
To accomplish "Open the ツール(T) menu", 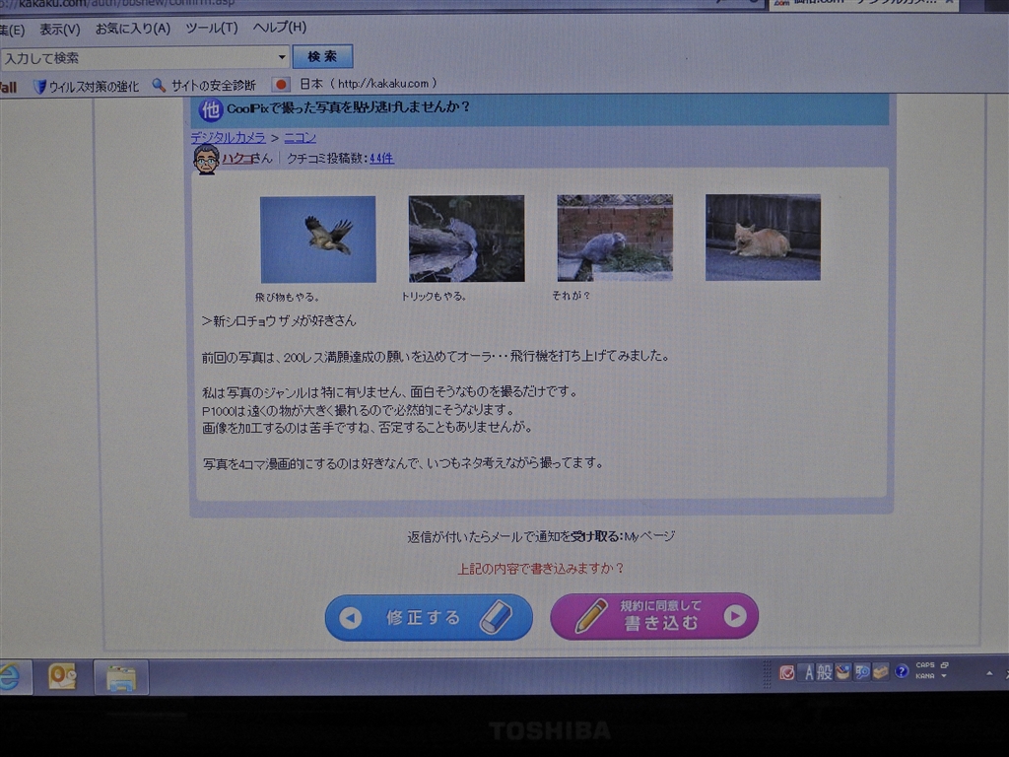I will click(212, 28).
